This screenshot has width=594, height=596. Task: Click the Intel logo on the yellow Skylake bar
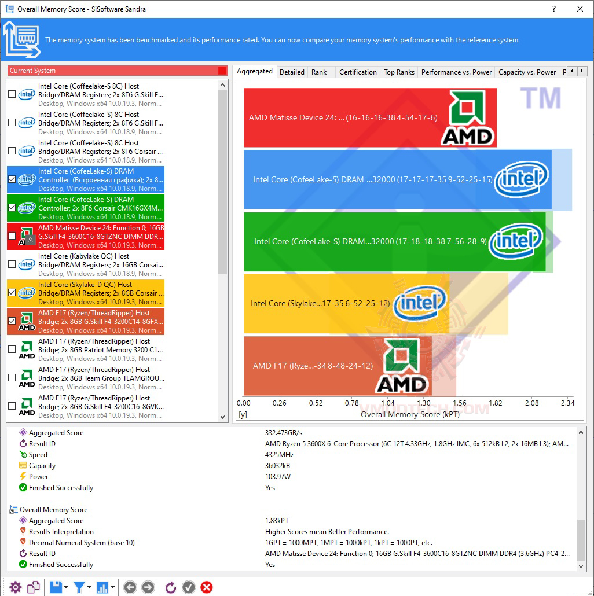point(420,303)
